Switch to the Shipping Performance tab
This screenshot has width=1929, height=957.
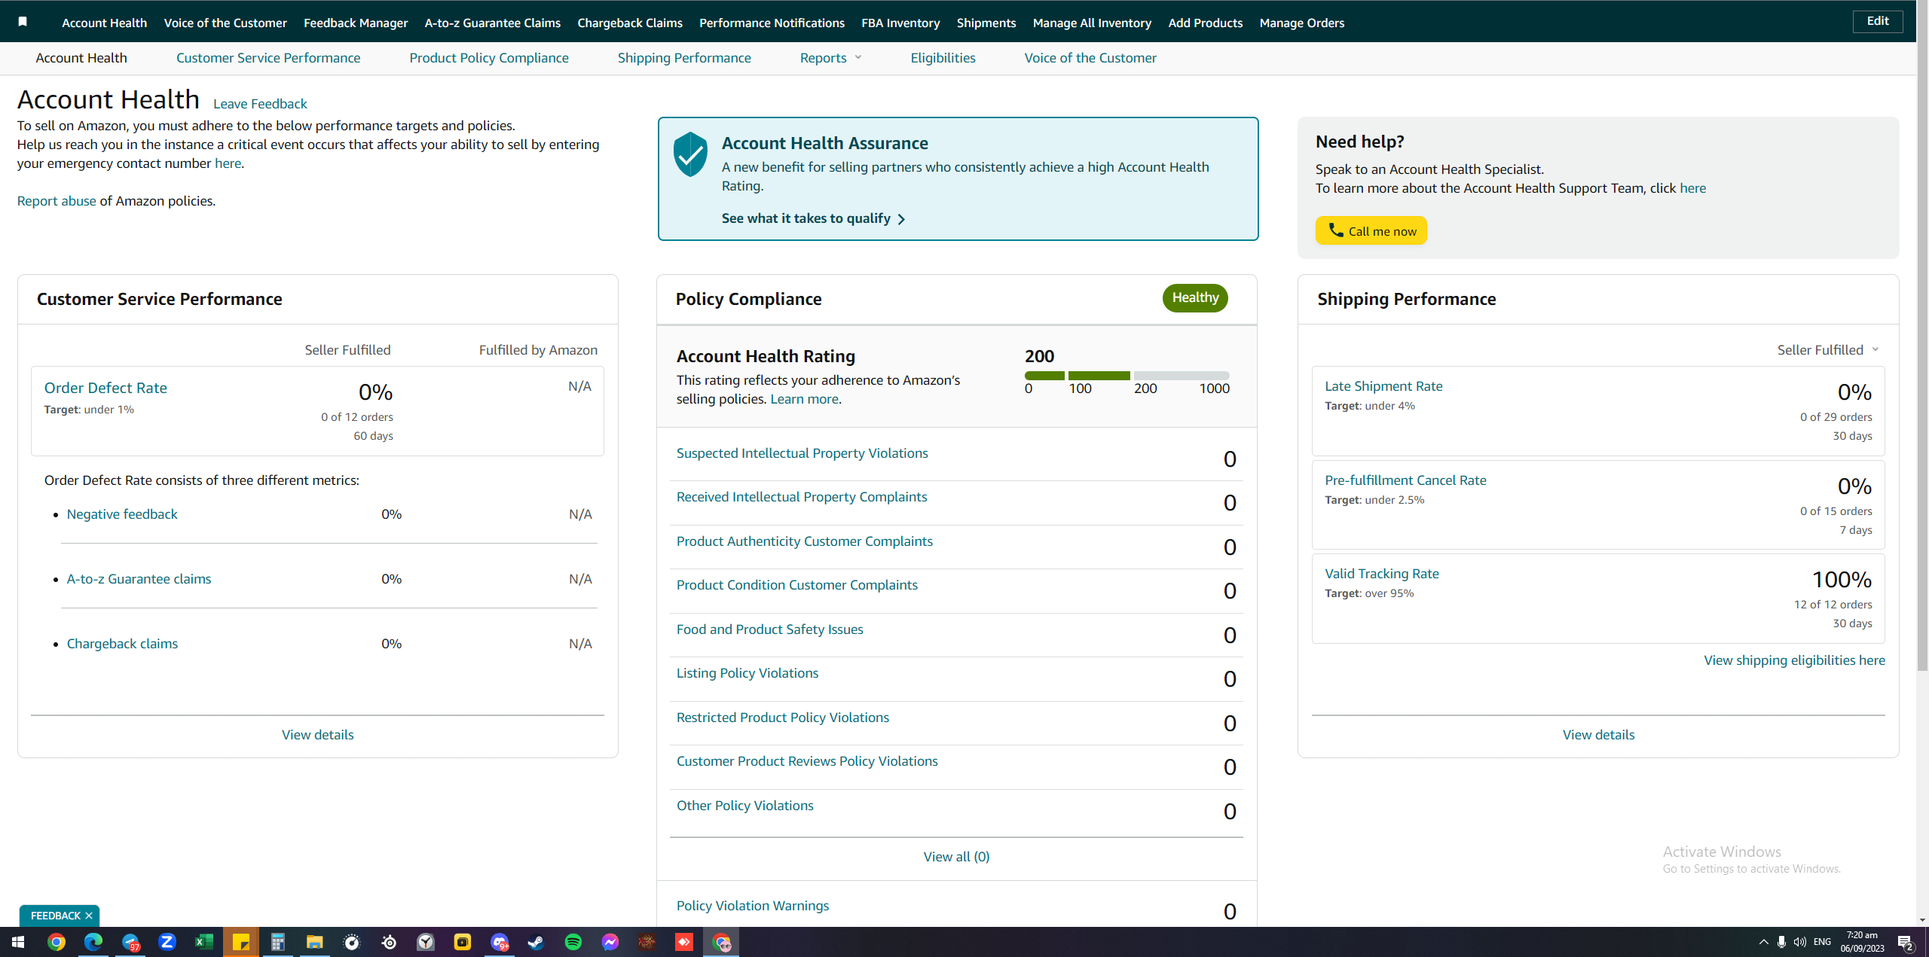click(684, 58)
